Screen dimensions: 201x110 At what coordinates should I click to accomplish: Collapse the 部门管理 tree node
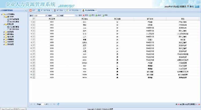[4, 17]
